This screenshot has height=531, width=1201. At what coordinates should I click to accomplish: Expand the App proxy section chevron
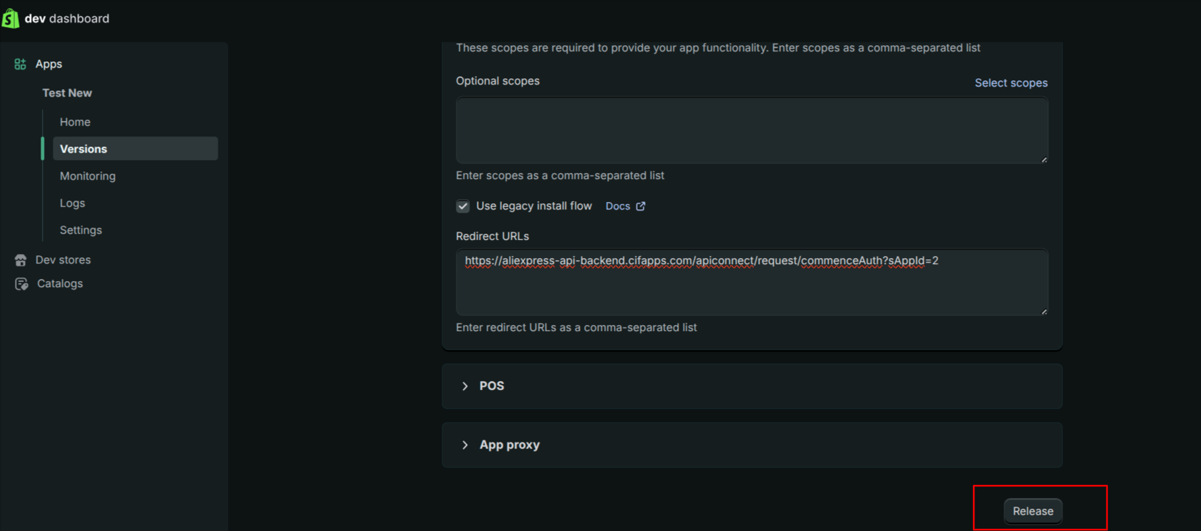tap(465, 445)
